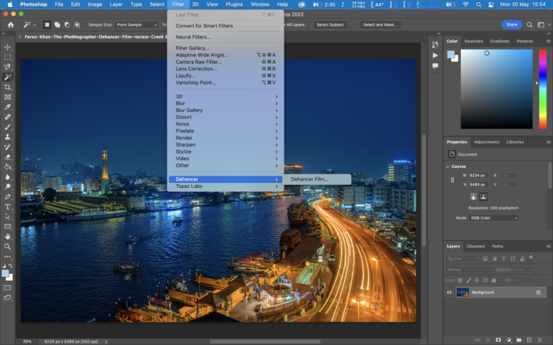
Task: Collapse the Canvas section chevron
Action: point(448,166)
